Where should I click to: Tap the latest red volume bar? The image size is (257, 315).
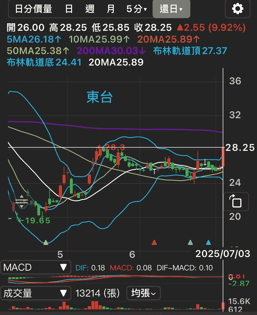click(223, 306)
